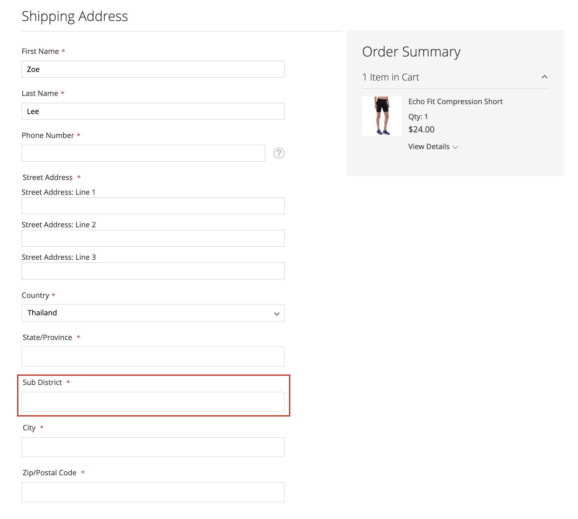The width and height of the screenshot is (578, 519).
Task: Click the Street Address Line 3 field
Action: tap(153, 271)
